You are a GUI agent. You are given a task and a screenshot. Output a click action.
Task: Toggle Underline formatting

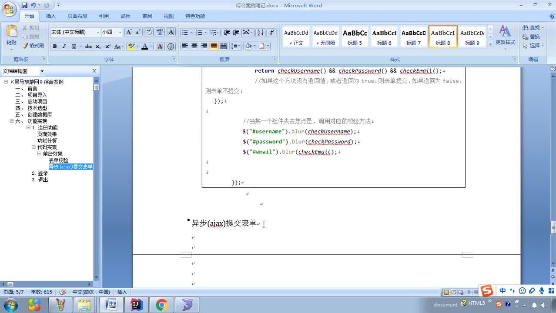74,47
